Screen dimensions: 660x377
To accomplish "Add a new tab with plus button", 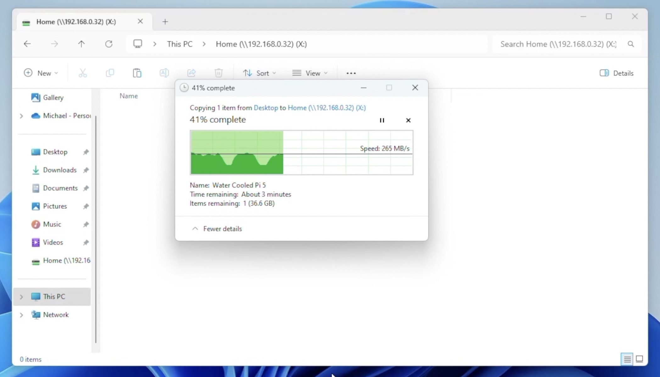I will pos(165,22).
